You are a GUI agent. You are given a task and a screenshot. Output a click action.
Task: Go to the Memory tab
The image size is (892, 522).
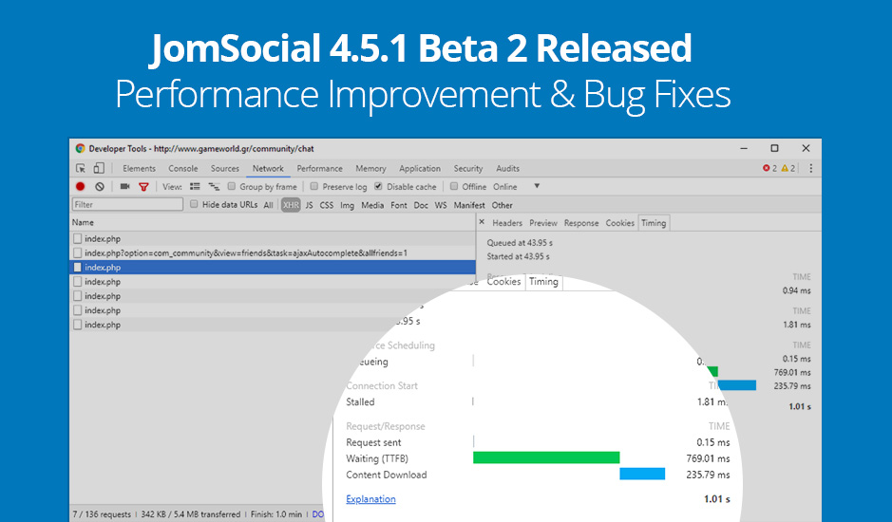pyautogui.click(x=370, y=168)
